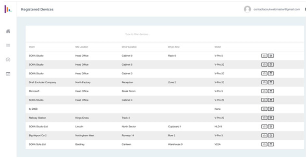Screen dimensions: 307x158
Task: Sort by the Client column header
Action: [32, 47]
